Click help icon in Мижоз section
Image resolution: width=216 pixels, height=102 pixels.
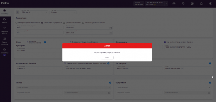(x=110, y=83)
